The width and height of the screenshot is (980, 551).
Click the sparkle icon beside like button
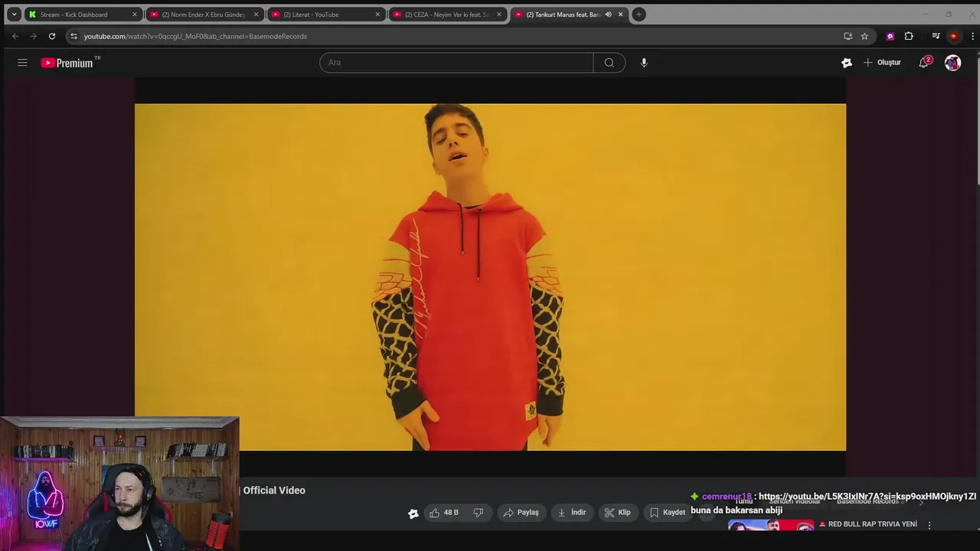(x=413, y=514)
